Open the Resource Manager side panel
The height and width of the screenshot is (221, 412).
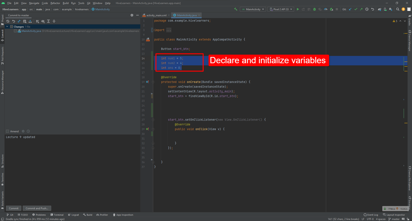click(x=2, y=82)
